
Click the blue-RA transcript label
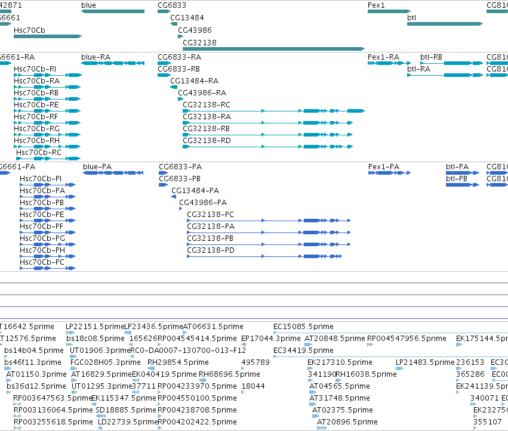coord(96,57)
